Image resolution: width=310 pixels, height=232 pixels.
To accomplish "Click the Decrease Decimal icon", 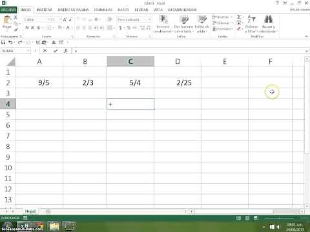I will 149,28.
